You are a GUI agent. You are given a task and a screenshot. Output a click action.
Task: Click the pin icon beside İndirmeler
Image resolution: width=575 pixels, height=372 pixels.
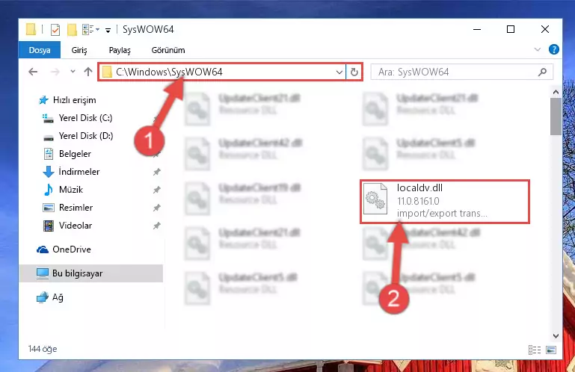156,172
